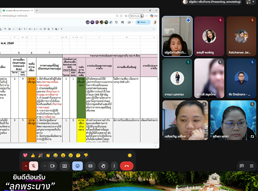Turn the Meet camera on or off

pyautogui.click(x=52, y=166)
